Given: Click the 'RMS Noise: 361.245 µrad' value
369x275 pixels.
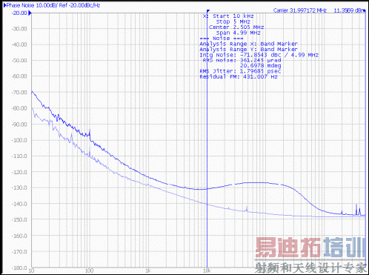Looking at the screenshot, I should point(242,60).
